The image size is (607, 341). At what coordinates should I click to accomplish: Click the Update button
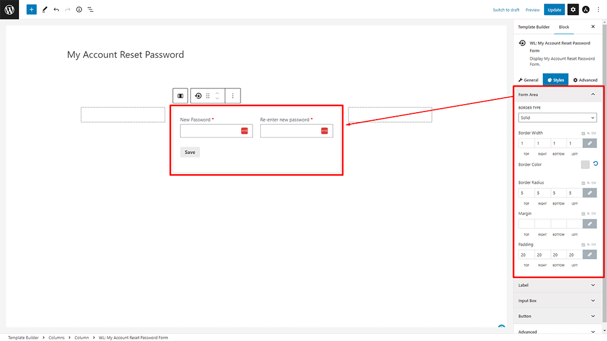tap(554, 10)
